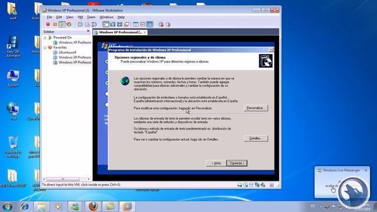Viewport: 377px width, 212px height.
Task: Click the Revert to Snapshot toolbar icon
Action: pos(87,24)
